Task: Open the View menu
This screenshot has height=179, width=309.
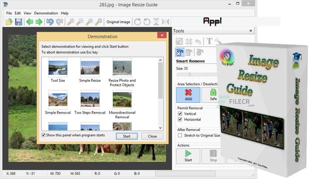Action: (27, 13)
